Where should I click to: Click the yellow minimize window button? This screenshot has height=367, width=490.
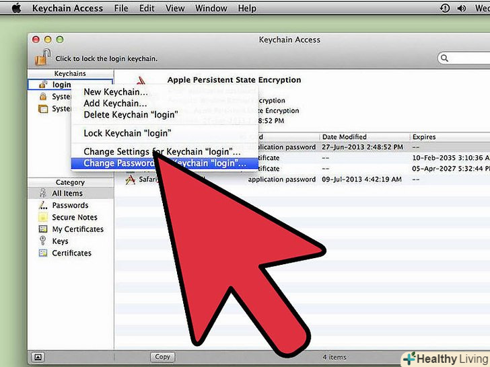pos(48,39)
